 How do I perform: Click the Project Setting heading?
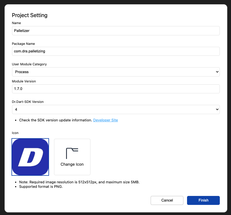pyautogui.click(x=30, y=15)
